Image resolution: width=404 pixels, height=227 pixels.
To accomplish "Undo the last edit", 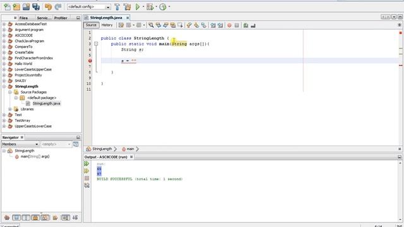I will [48, 7].
